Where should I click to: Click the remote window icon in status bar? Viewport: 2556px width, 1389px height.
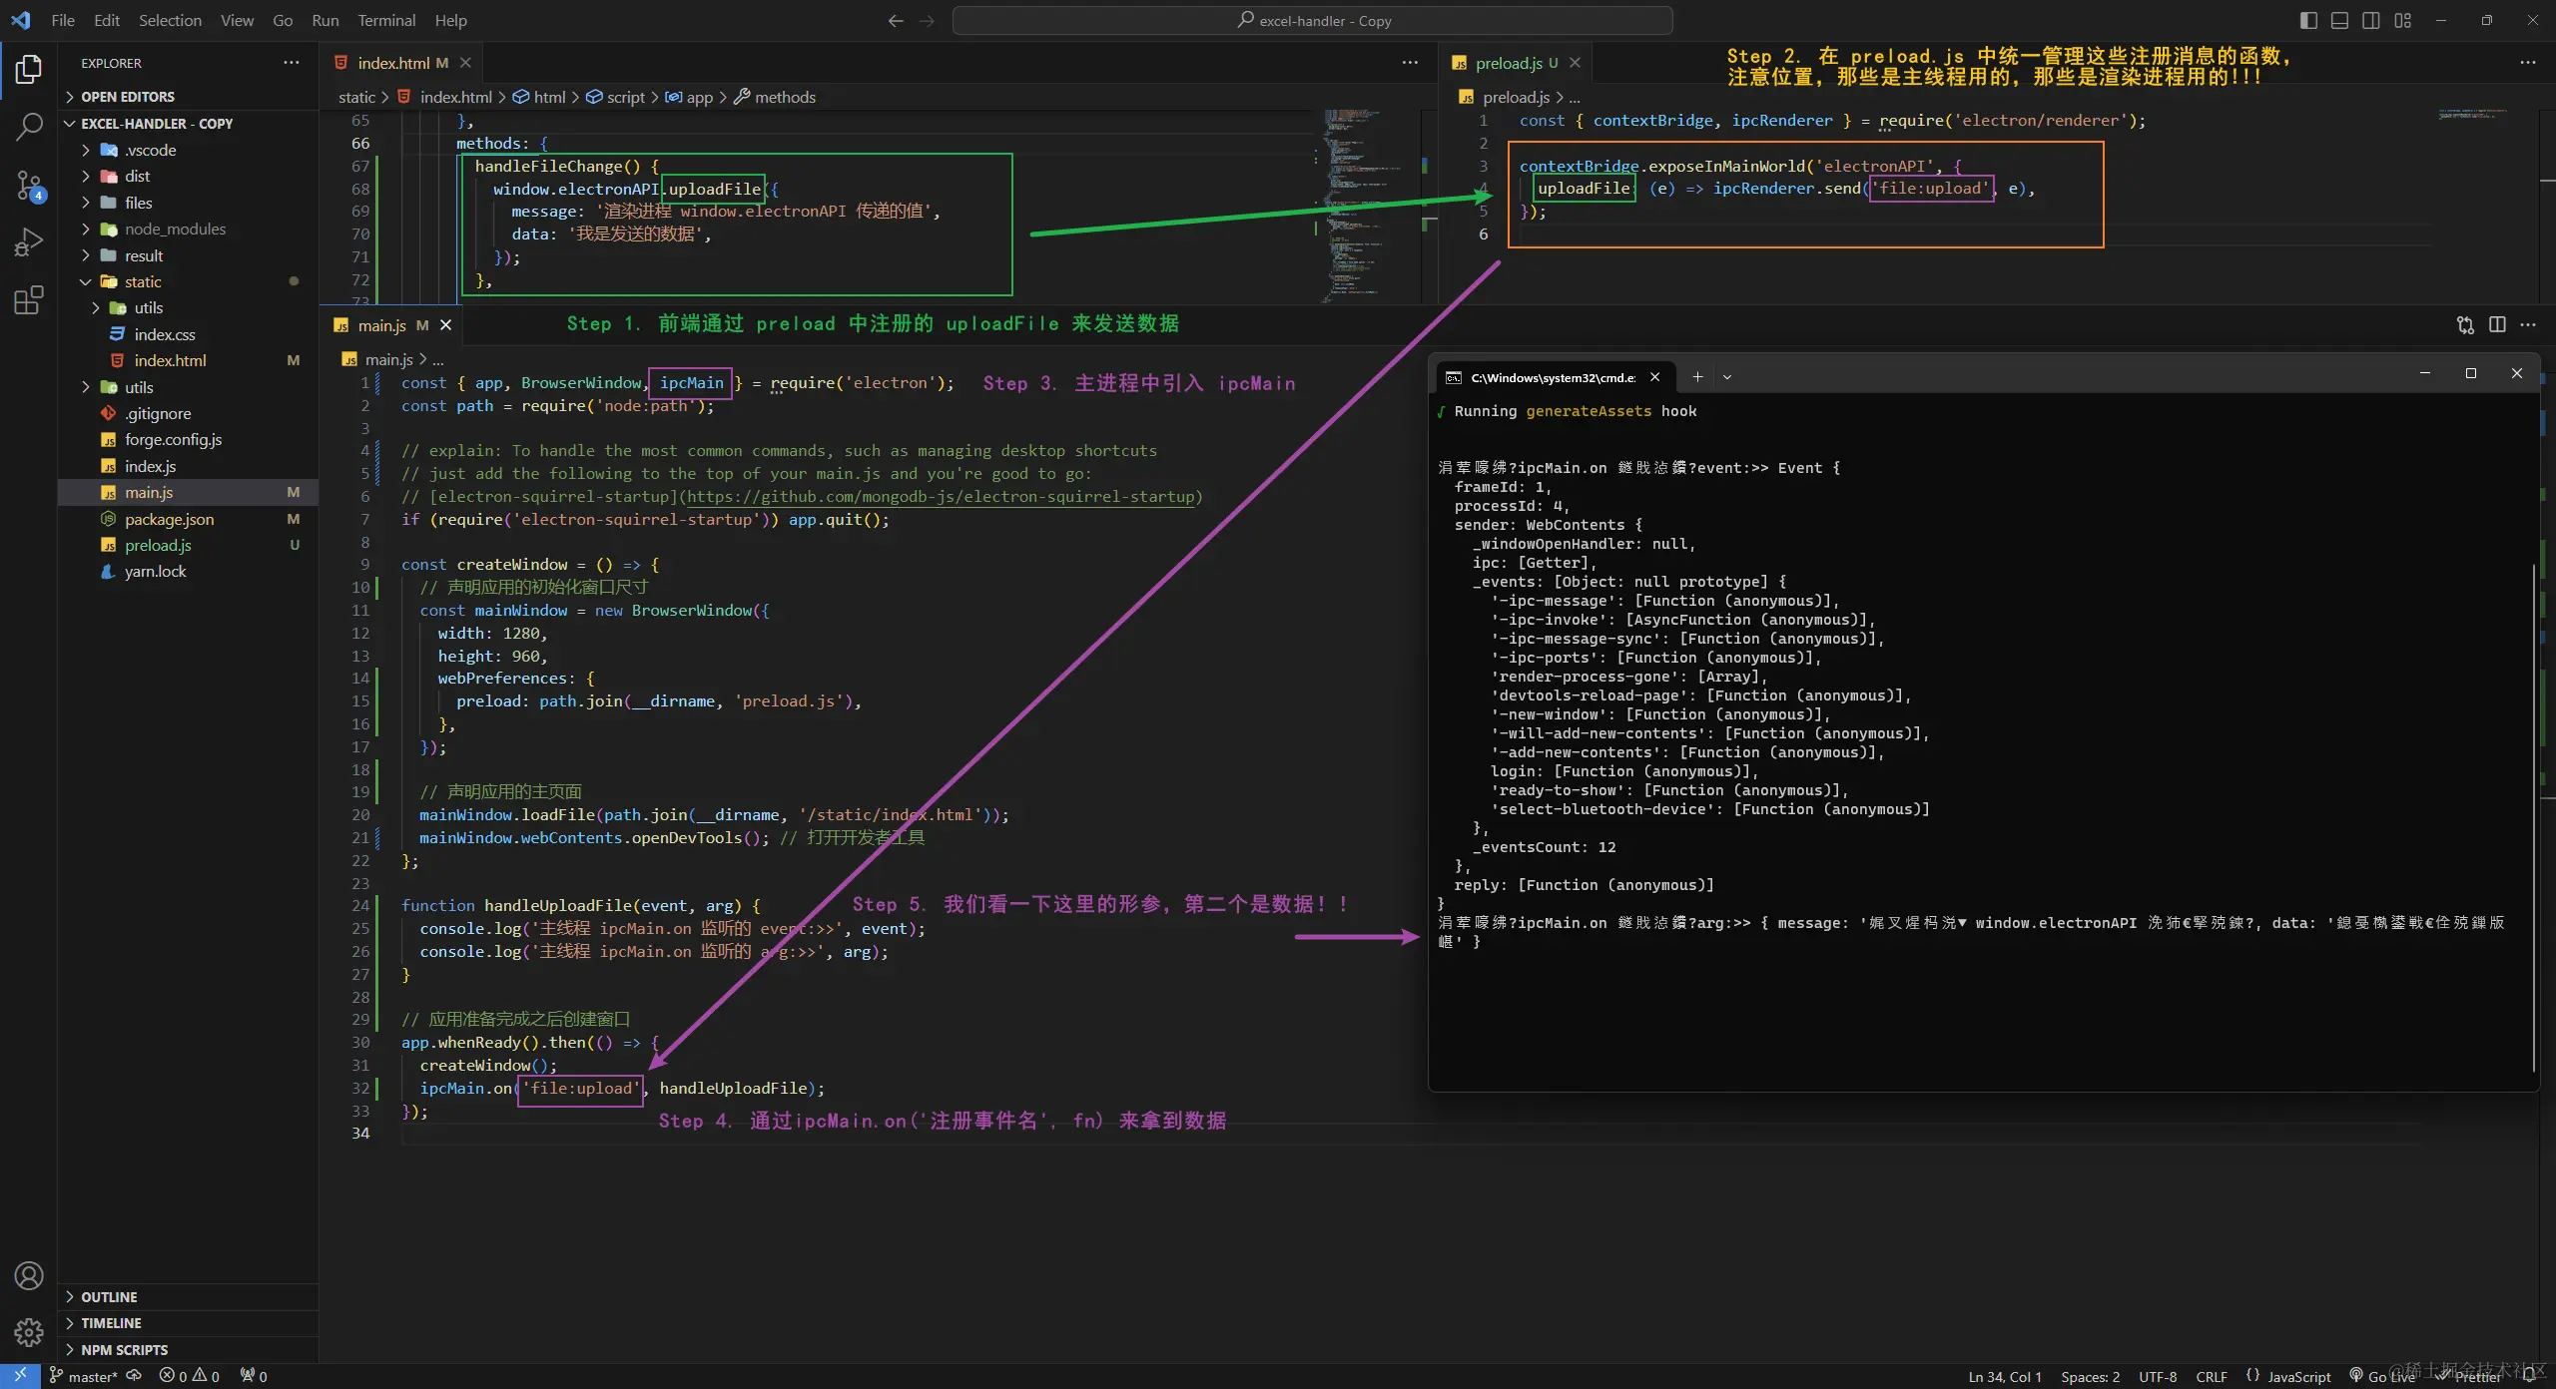tap(20, 1376)
